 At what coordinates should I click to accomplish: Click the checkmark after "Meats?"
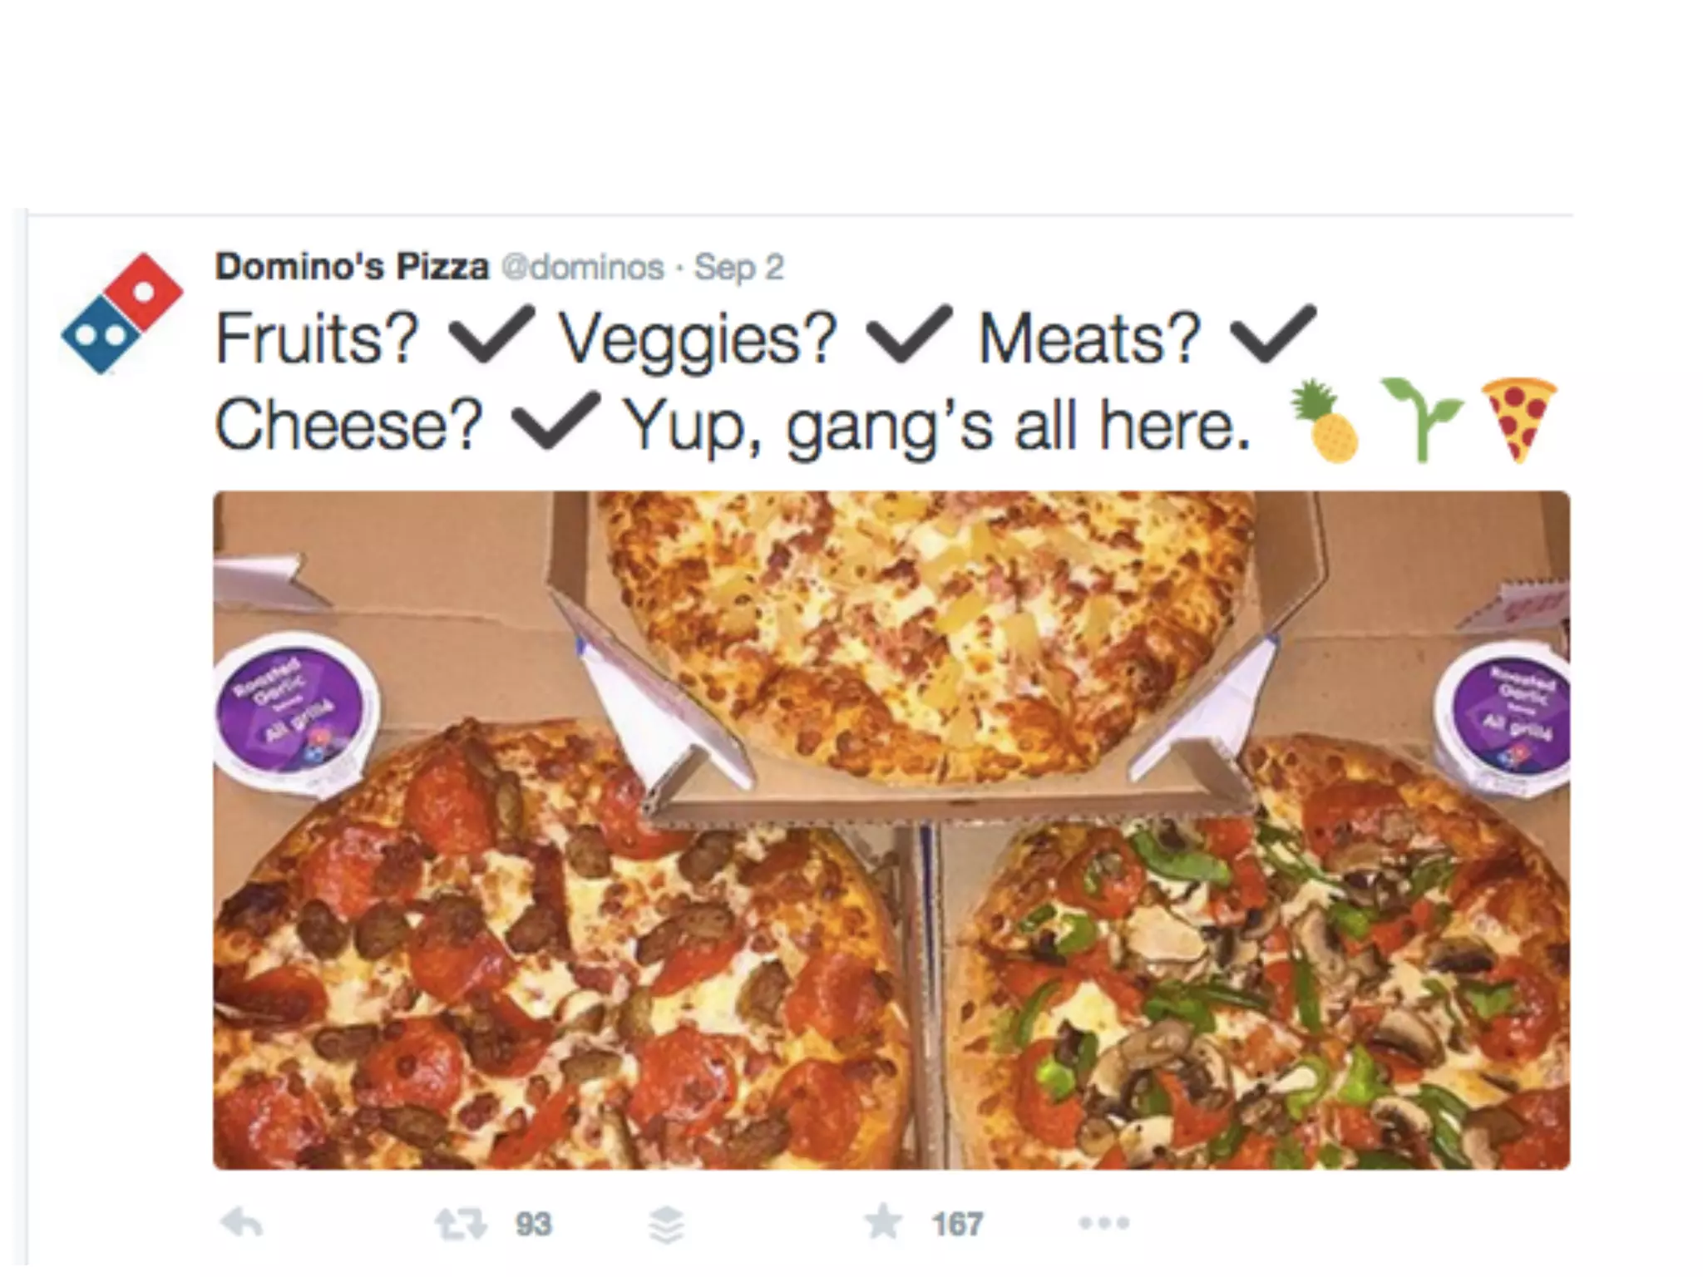pyautogui.click(x=1274, y=335)
